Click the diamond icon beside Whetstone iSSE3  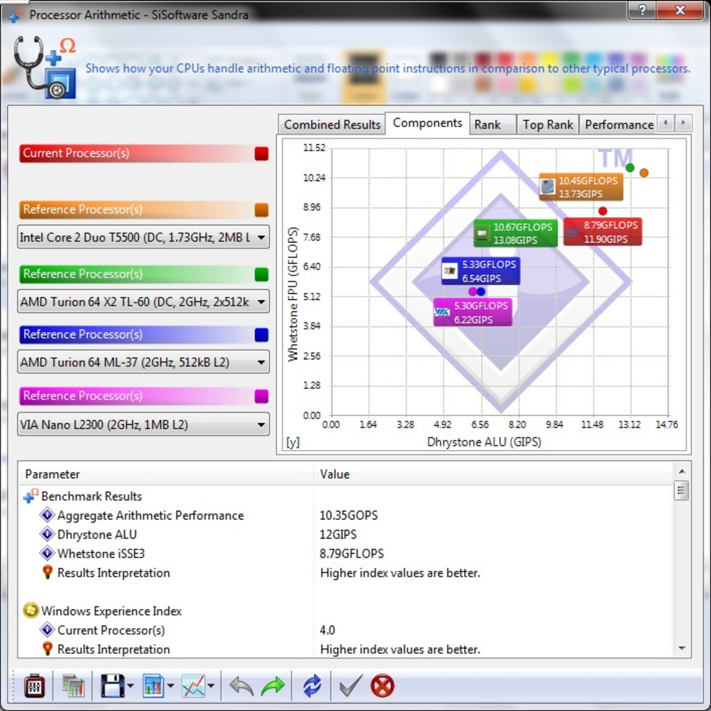click(x=47, y=553)
